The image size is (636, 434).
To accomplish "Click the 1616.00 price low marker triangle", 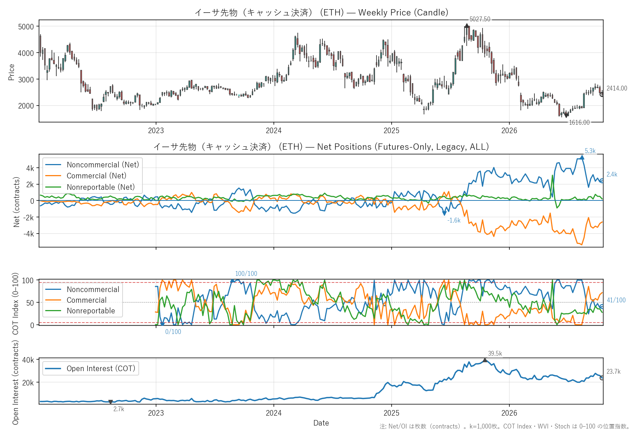I will (566, 115).
